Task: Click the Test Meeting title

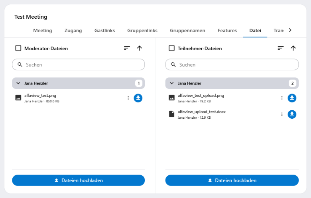Action: 31,17
